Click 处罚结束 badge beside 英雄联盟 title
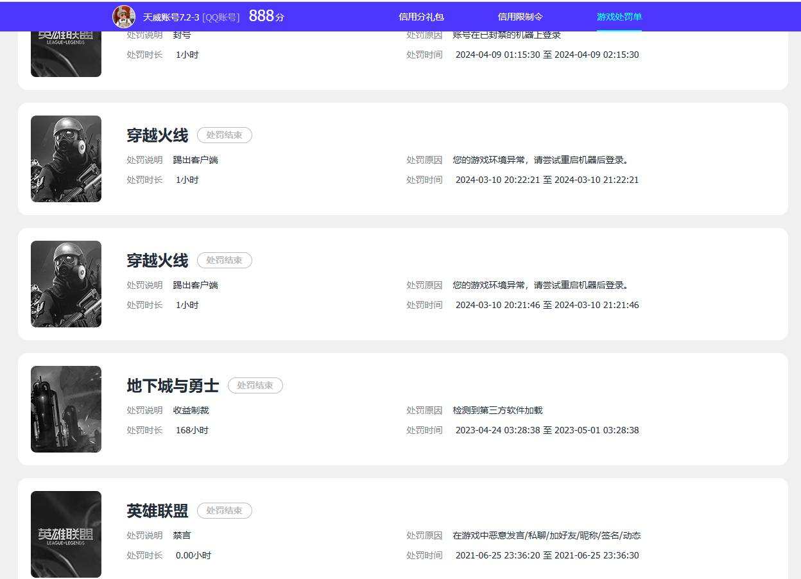Viewport: 801px width, 579px height. [225, 510]
